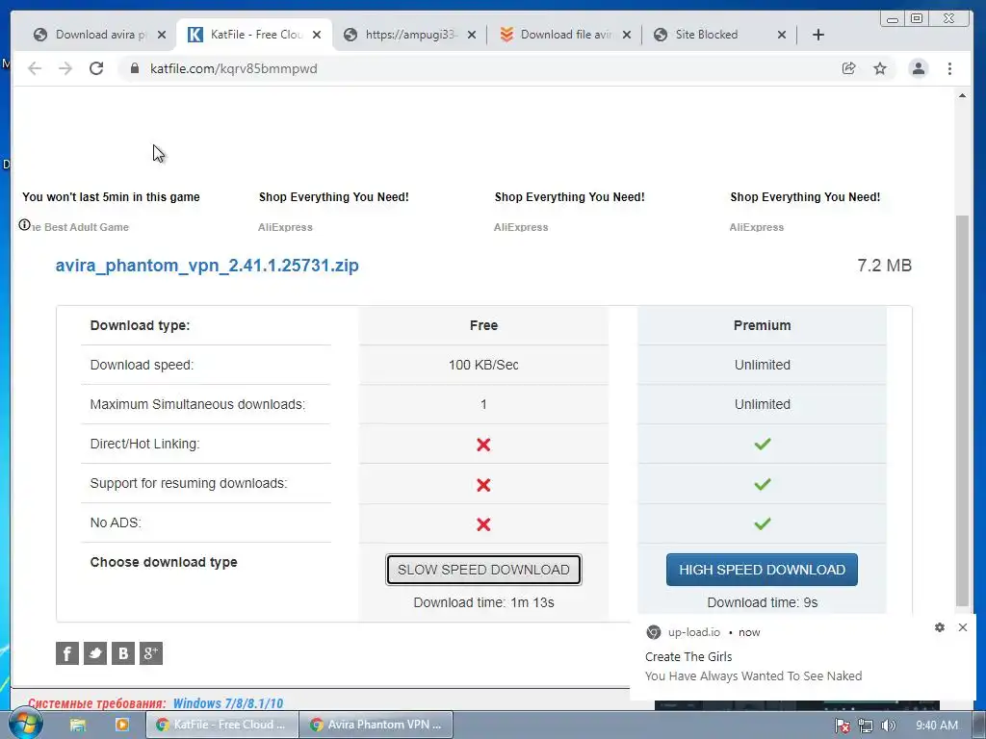This screenshot has height=739, width=986.
Task: Share this page icon
Action: pyautogui.click(x=849, y=68)
